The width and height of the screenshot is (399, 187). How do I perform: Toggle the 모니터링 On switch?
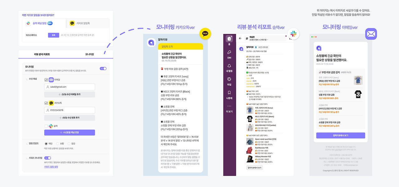click(x=103, y=69)
